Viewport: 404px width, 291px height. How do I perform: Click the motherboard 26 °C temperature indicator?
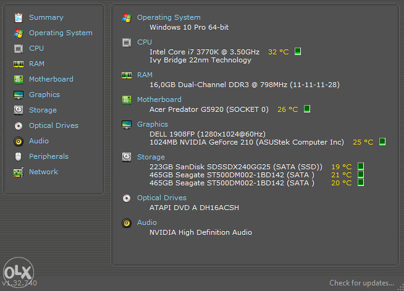tap(307, 109)
